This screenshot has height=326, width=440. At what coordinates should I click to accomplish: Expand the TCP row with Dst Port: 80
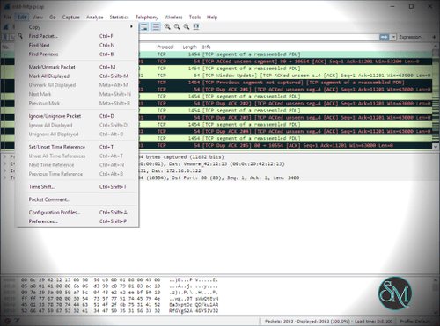point(5,177)
